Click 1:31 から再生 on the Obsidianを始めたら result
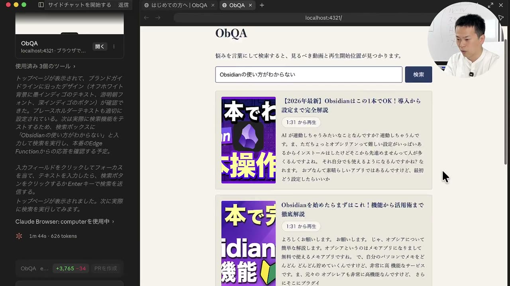Screen dimensions: 510x286 (301, 226)
